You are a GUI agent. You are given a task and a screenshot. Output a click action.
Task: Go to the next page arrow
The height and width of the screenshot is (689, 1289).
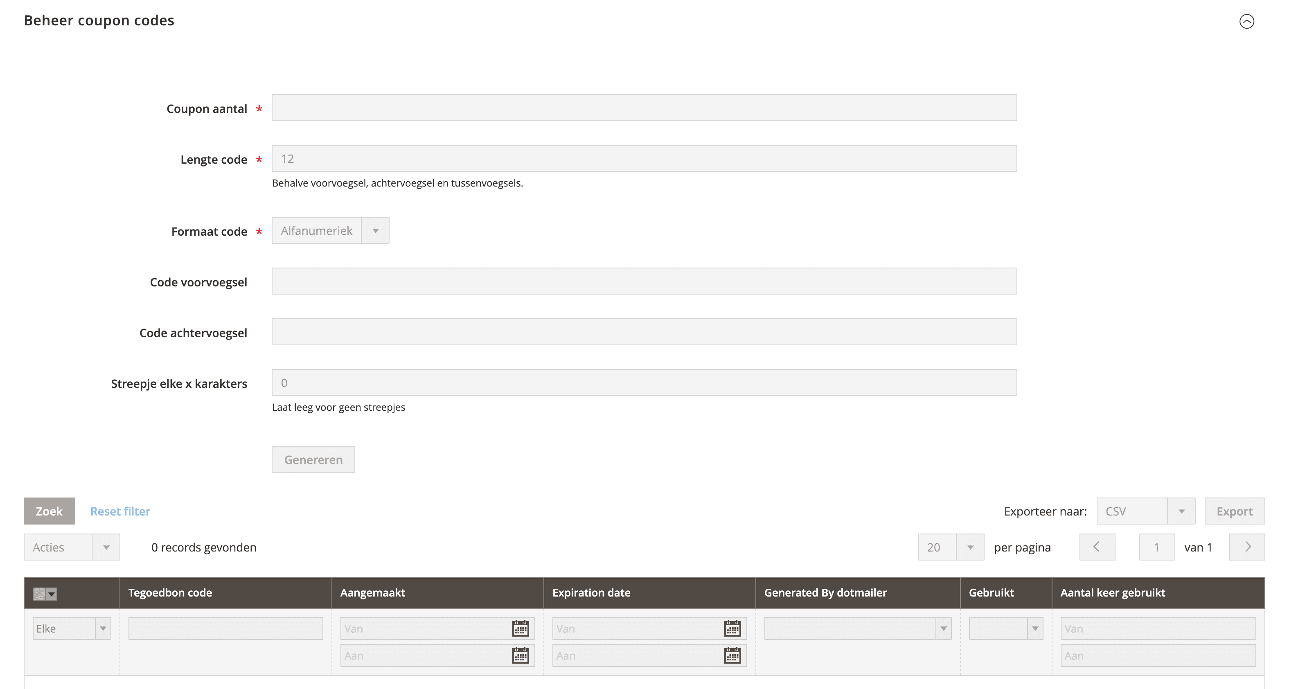point(1247,547)
